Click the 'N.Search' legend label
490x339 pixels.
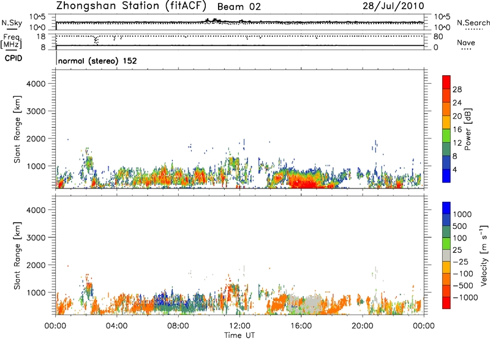pyautogui.click(x=473, y=23)
